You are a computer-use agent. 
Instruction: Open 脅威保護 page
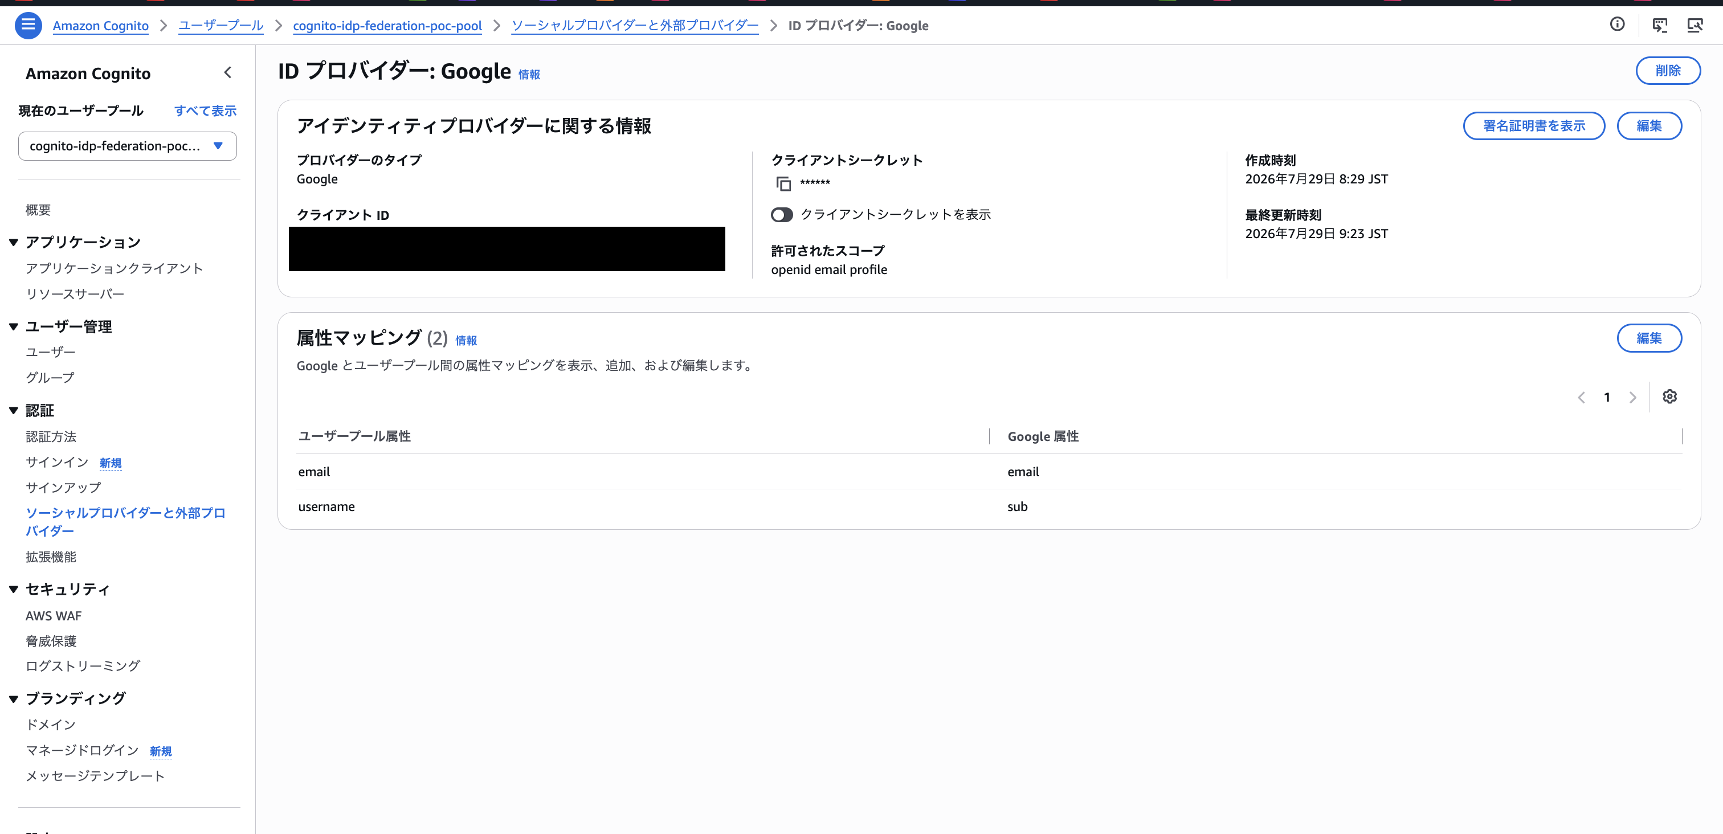point(51,641)
